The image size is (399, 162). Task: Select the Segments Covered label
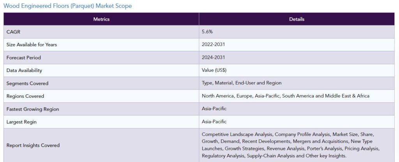(27, 83)
